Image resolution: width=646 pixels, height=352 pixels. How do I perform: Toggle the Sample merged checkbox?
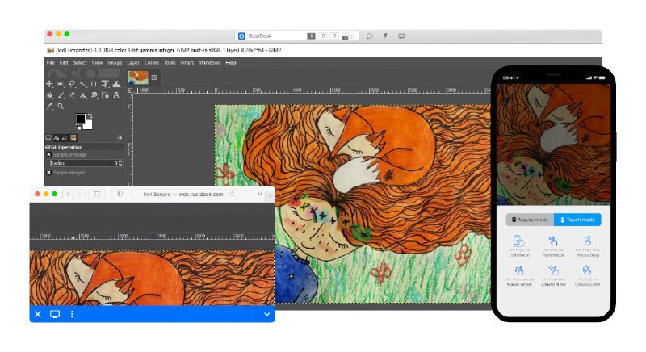pos(48,172)
